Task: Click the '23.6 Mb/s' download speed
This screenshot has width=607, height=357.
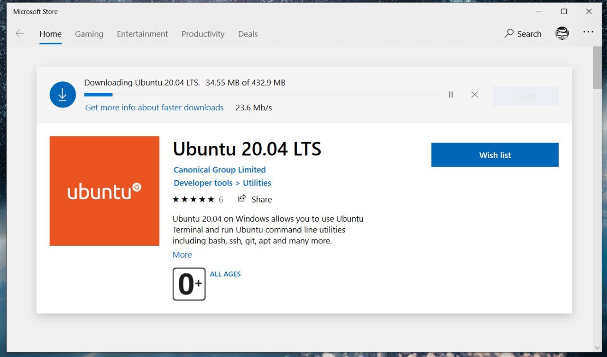Action: [x=254, y=107]
